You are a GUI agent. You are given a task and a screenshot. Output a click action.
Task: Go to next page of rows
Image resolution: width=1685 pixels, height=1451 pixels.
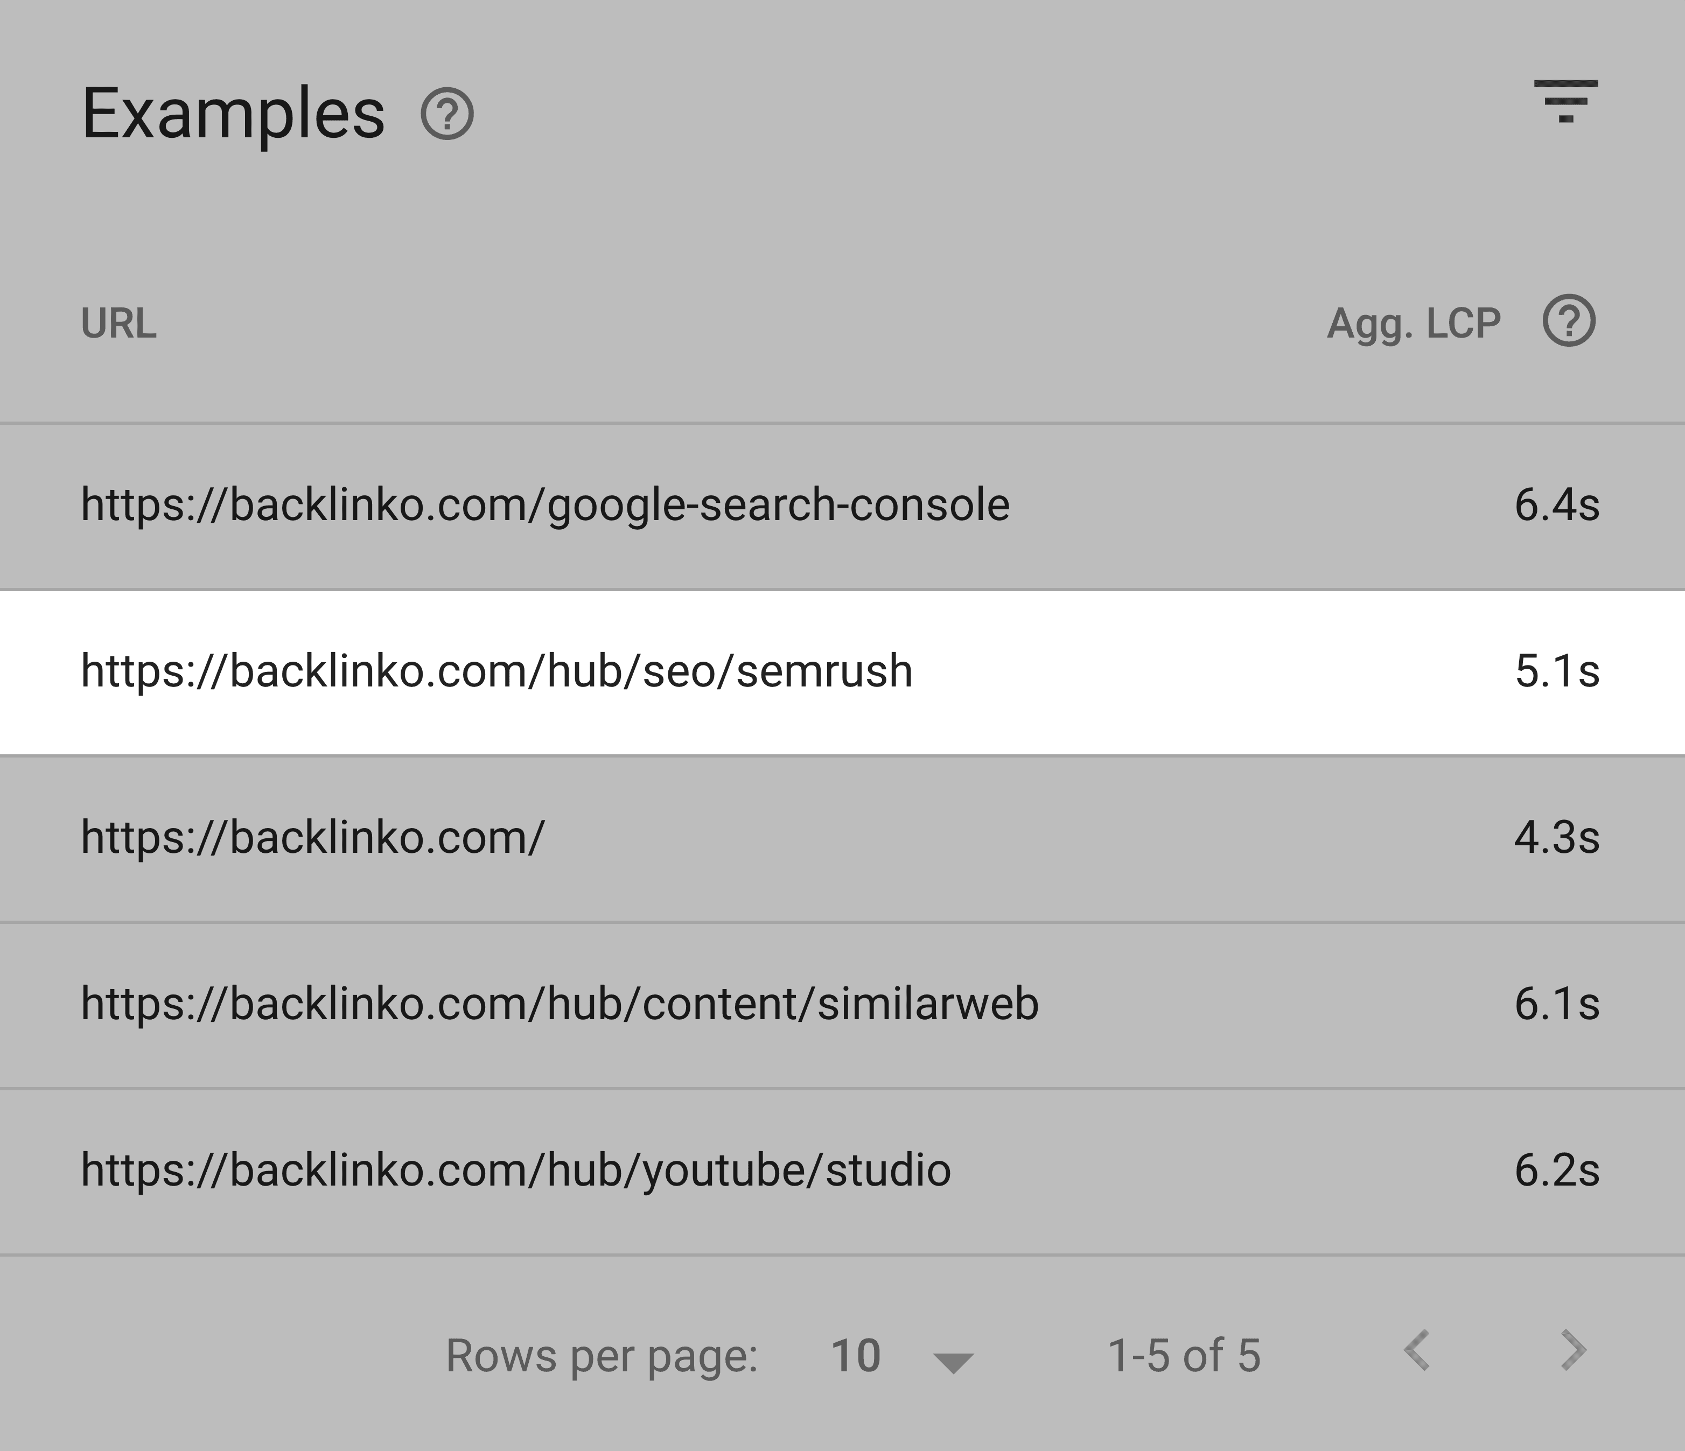tap(1574, 1350)
